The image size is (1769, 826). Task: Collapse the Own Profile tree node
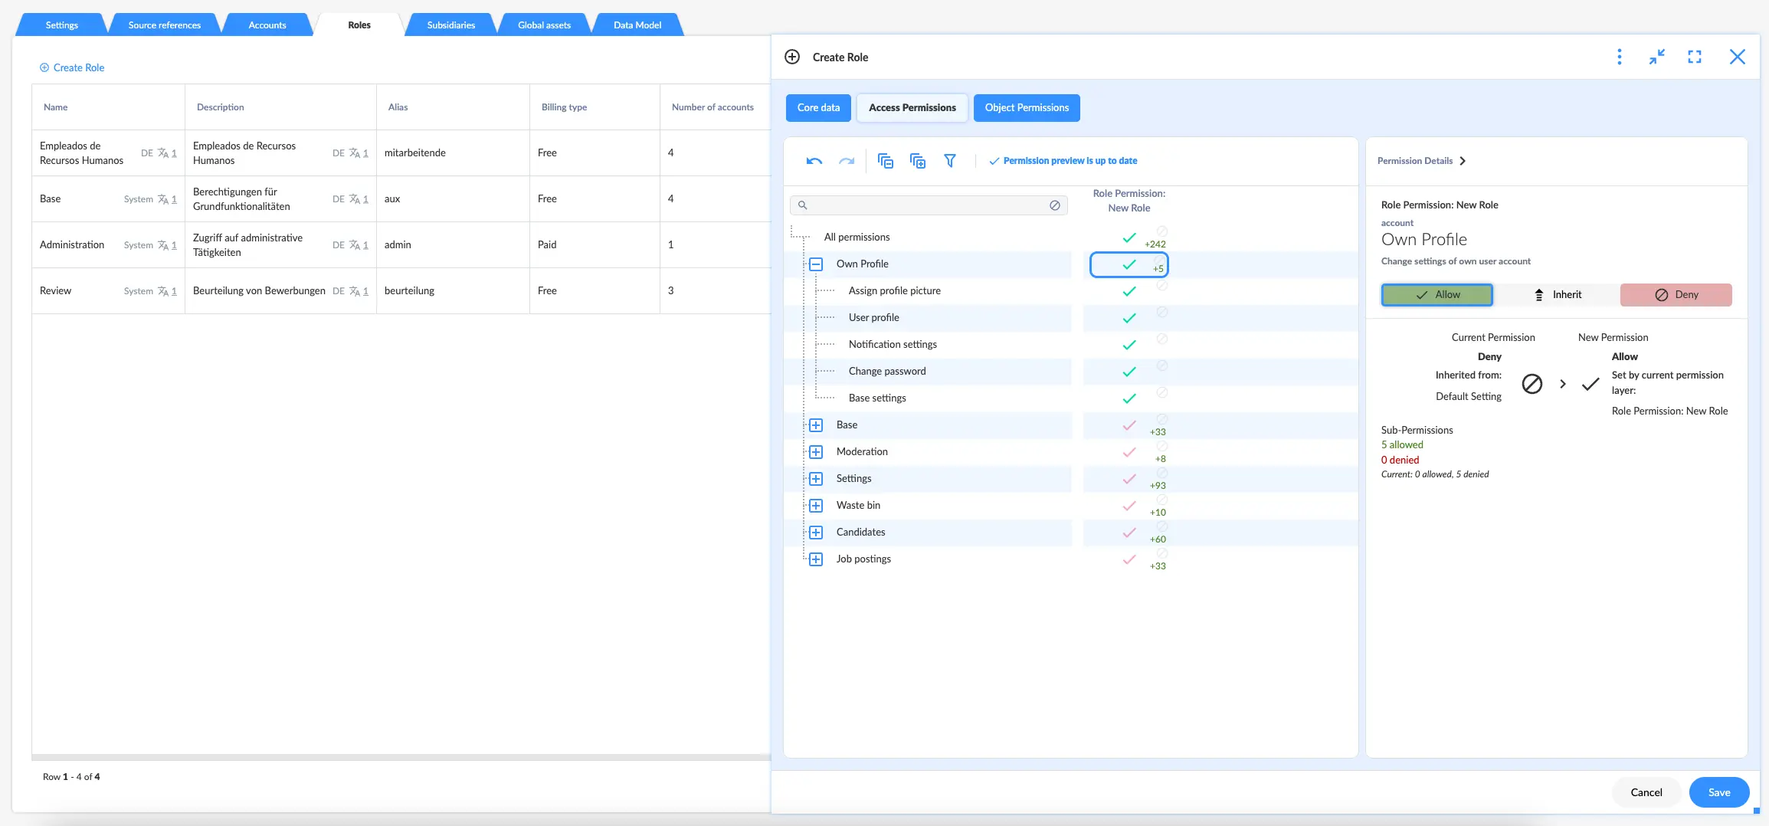[x=816, y=264]
